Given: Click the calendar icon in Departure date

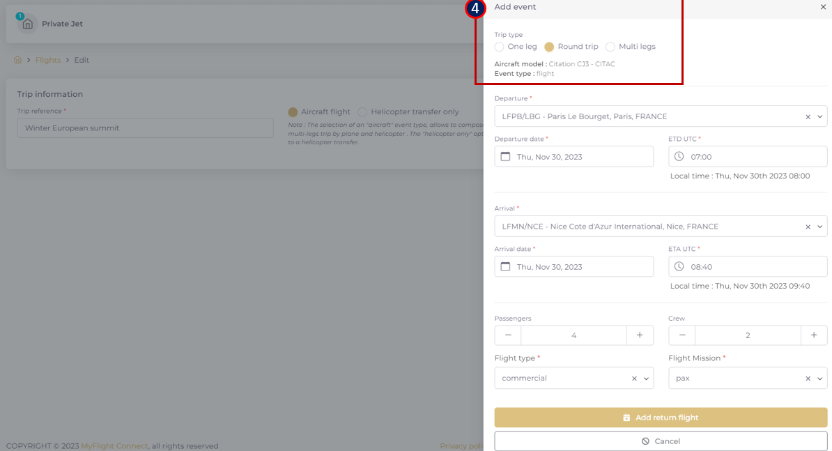Looking at the screenshot, I should point(506,157).
